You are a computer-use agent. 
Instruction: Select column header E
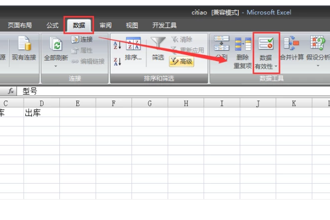tap(78, 103)
